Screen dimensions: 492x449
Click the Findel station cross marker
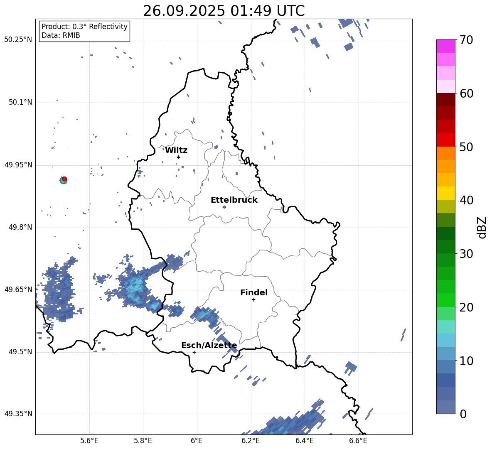tap(253, 300)
